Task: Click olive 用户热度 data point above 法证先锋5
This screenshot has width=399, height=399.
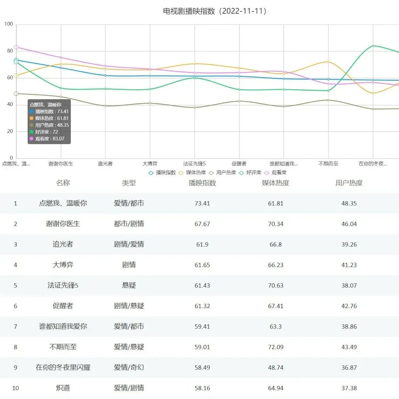Action: [x=194, y=108]
